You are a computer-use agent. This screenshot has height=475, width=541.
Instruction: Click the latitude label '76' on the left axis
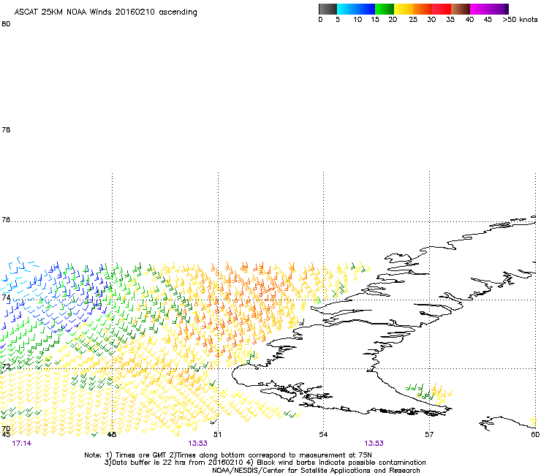pyautogui.click(x=6, y=220)
